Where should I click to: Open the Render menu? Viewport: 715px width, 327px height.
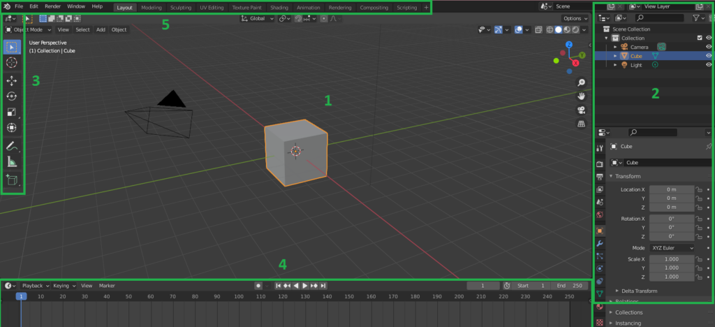[52, 6]
